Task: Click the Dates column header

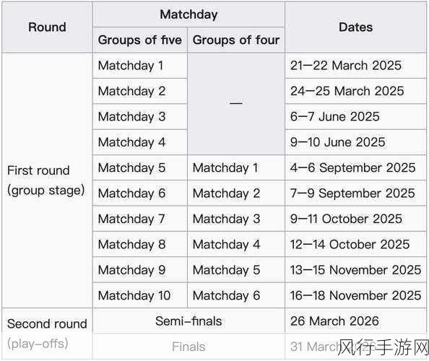Action: (x=355, y=27)
